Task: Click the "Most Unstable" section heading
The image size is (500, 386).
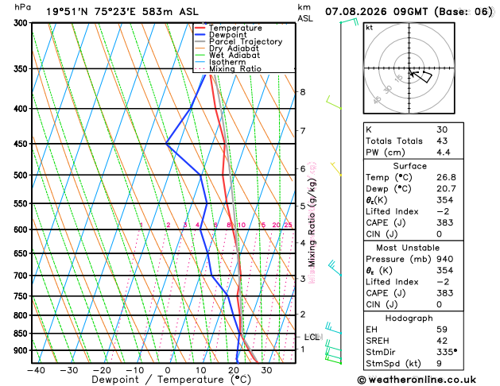Action: [408, 248]
